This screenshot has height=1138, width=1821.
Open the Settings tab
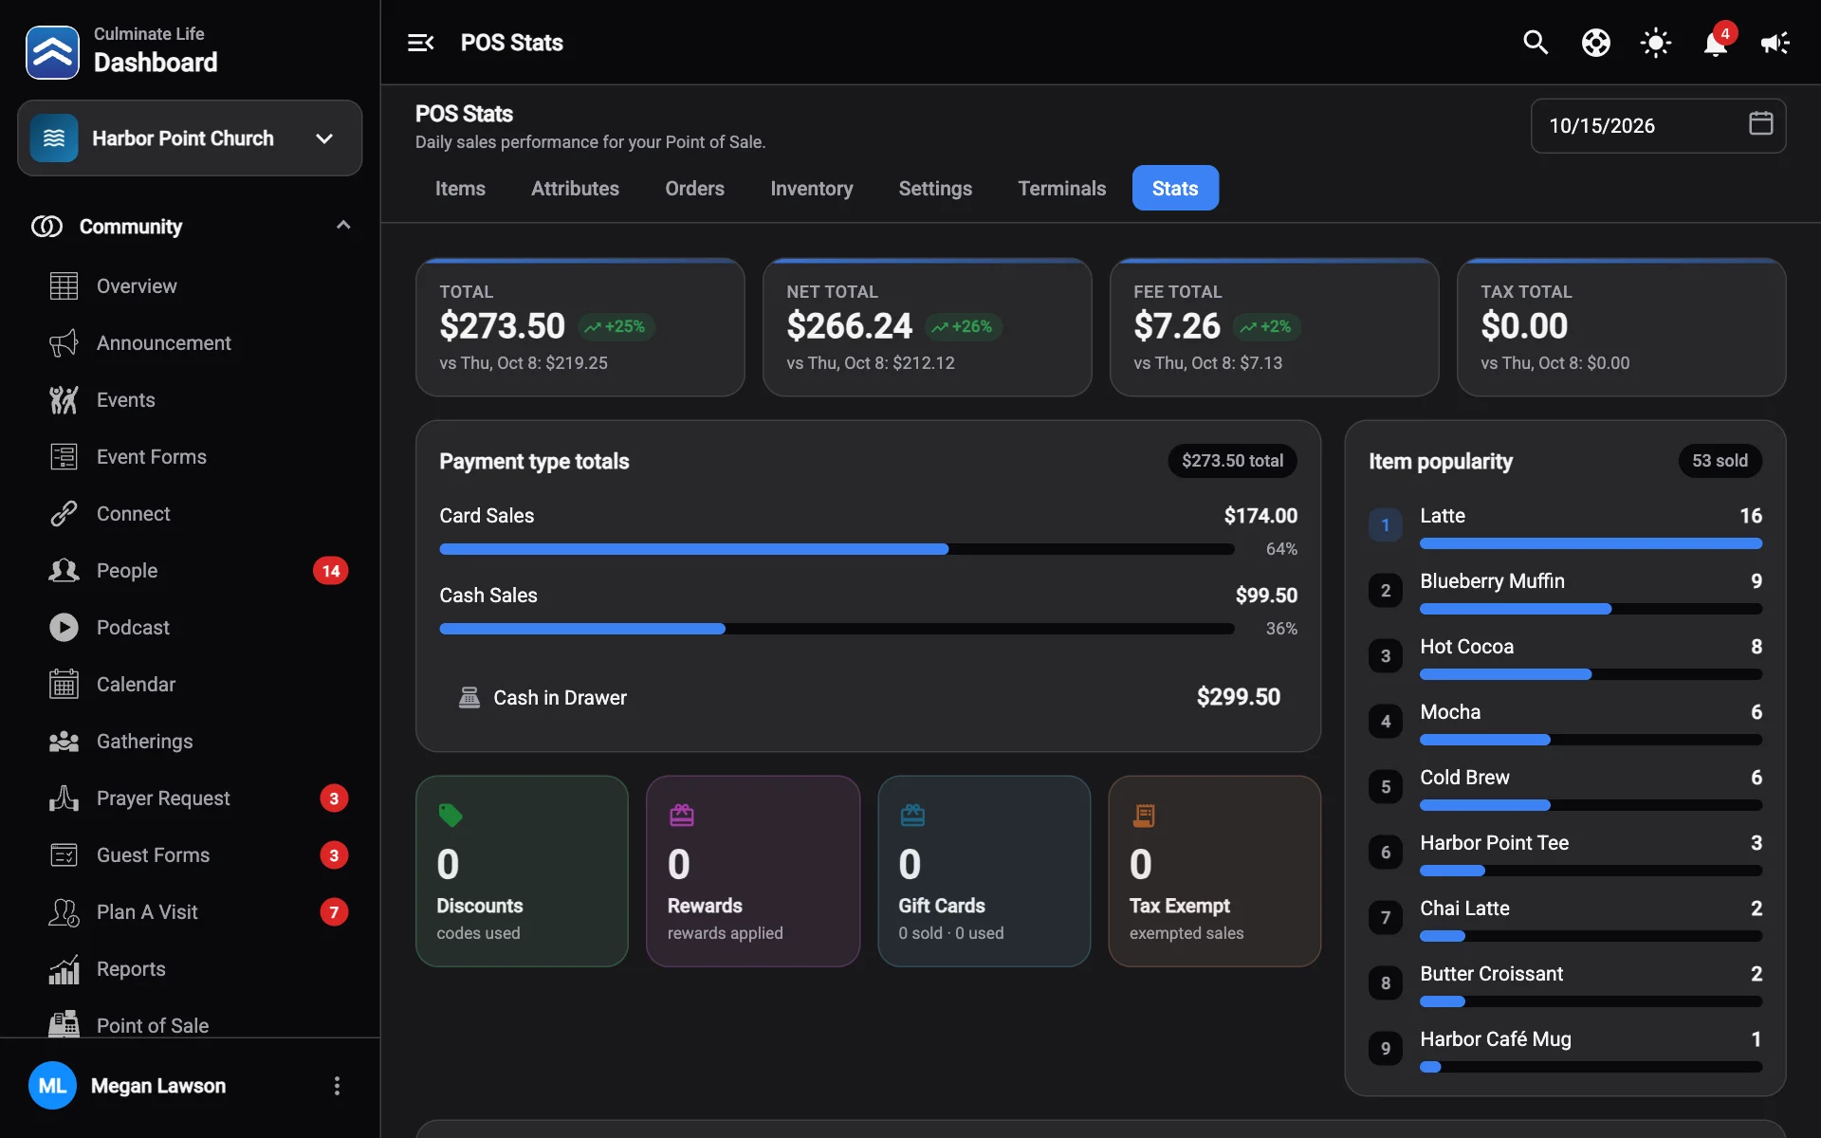click(x=935, y=189)
